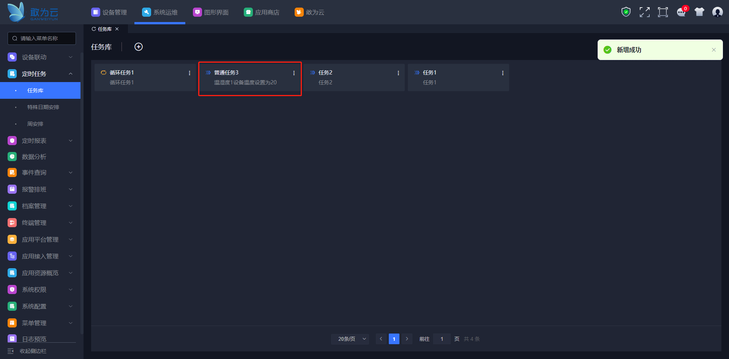Refresh the 任务库 tab via reload icon
This screenshot has width=729, height=359.
point(94,29)
